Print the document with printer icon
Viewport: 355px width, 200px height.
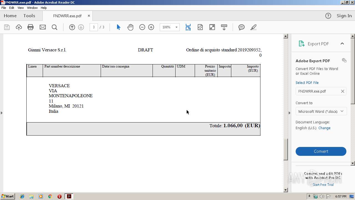(31, 27)
